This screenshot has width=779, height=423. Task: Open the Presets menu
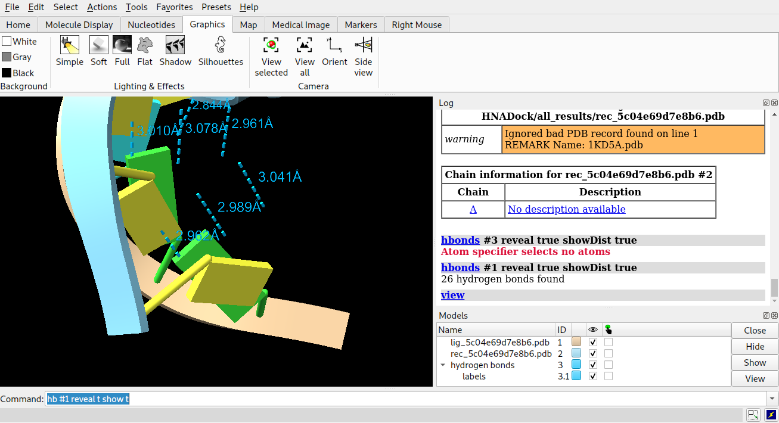[x=216, y=7]
